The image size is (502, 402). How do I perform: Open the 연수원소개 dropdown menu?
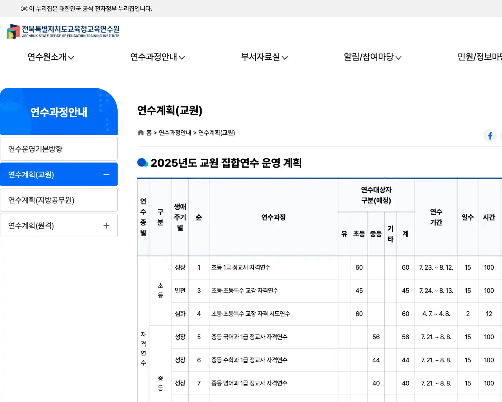[x=51, y=57]
